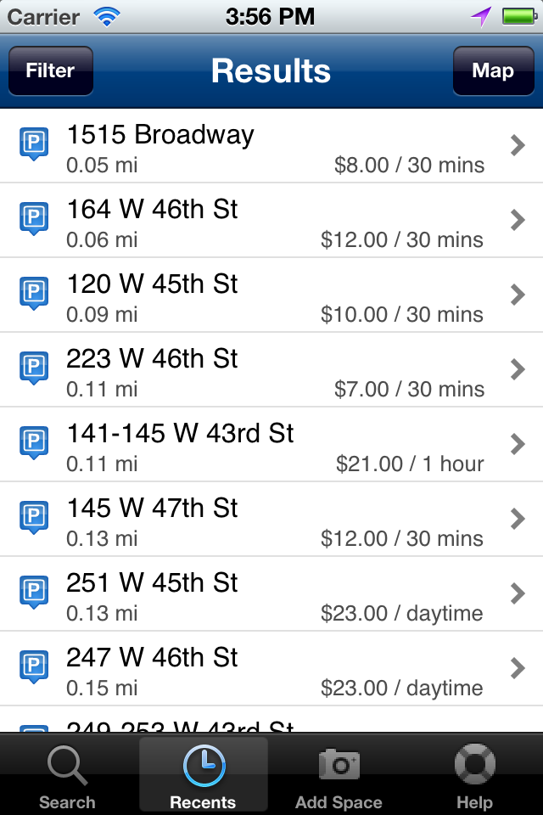Open the Help lifebuoy icon

click(474, 765)
